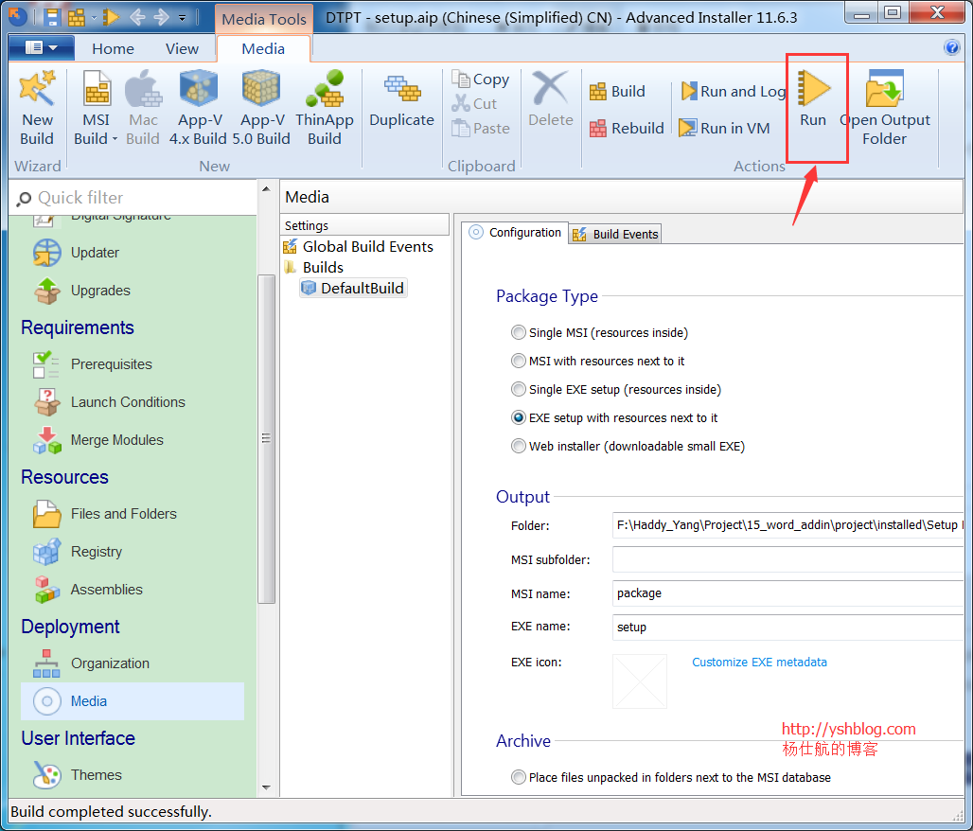
Task: Click the EXE icon preview box
Action: click(x=640, y=681)
